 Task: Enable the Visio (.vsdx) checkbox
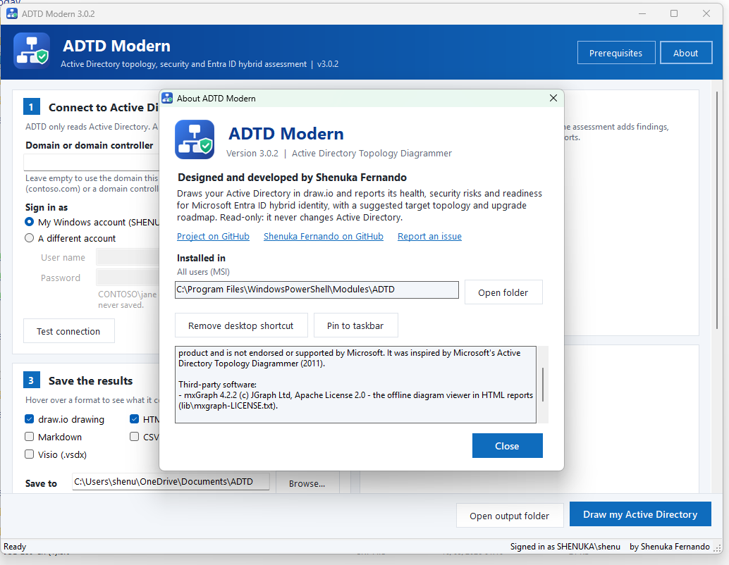[x=30, y=454]
